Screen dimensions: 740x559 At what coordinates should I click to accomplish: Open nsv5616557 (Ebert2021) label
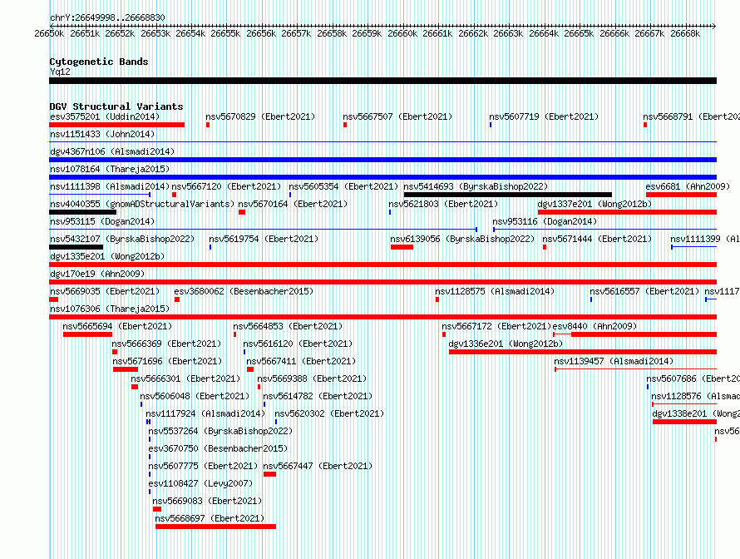tap(644, 291)
